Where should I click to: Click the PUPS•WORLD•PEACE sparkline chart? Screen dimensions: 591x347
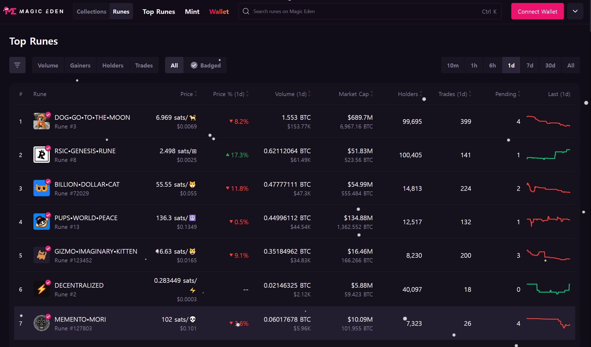tap(548, 222)
